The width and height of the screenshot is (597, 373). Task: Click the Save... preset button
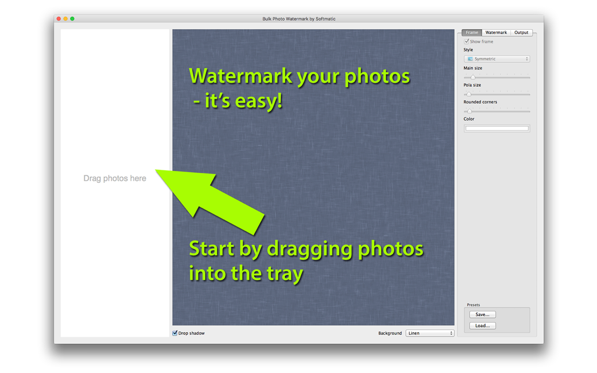pos(482,315)
